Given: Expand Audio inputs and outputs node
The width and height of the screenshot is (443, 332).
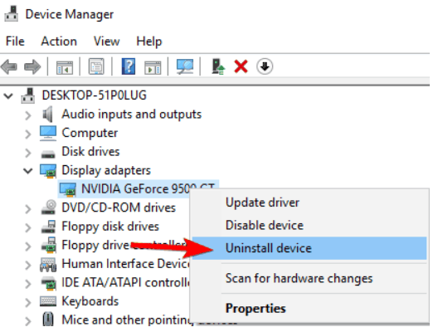Looking at the screenshot, I should 28,115.
